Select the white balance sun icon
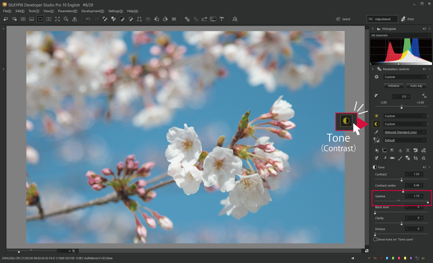 [376, 116]
